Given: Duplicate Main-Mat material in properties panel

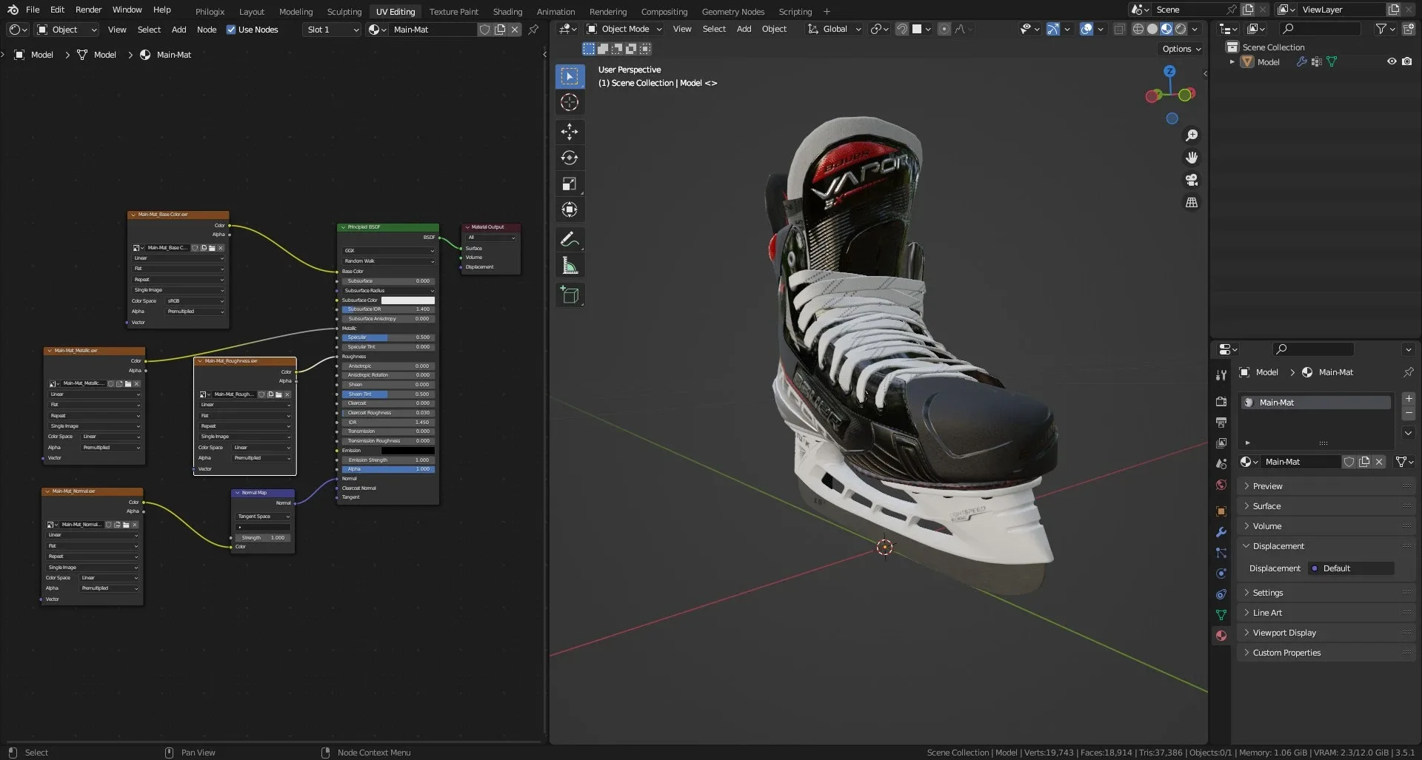Looking at the screenshot, I should (1364, 462).
